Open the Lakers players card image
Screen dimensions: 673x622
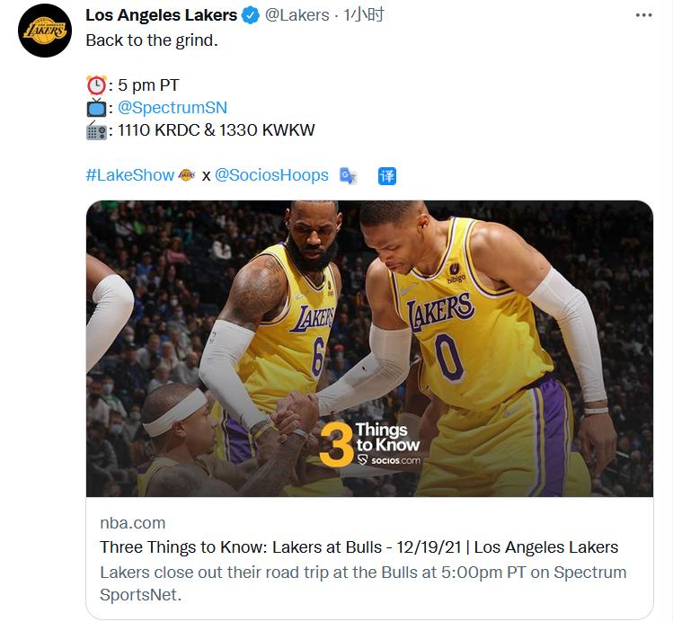click(369, 349)
